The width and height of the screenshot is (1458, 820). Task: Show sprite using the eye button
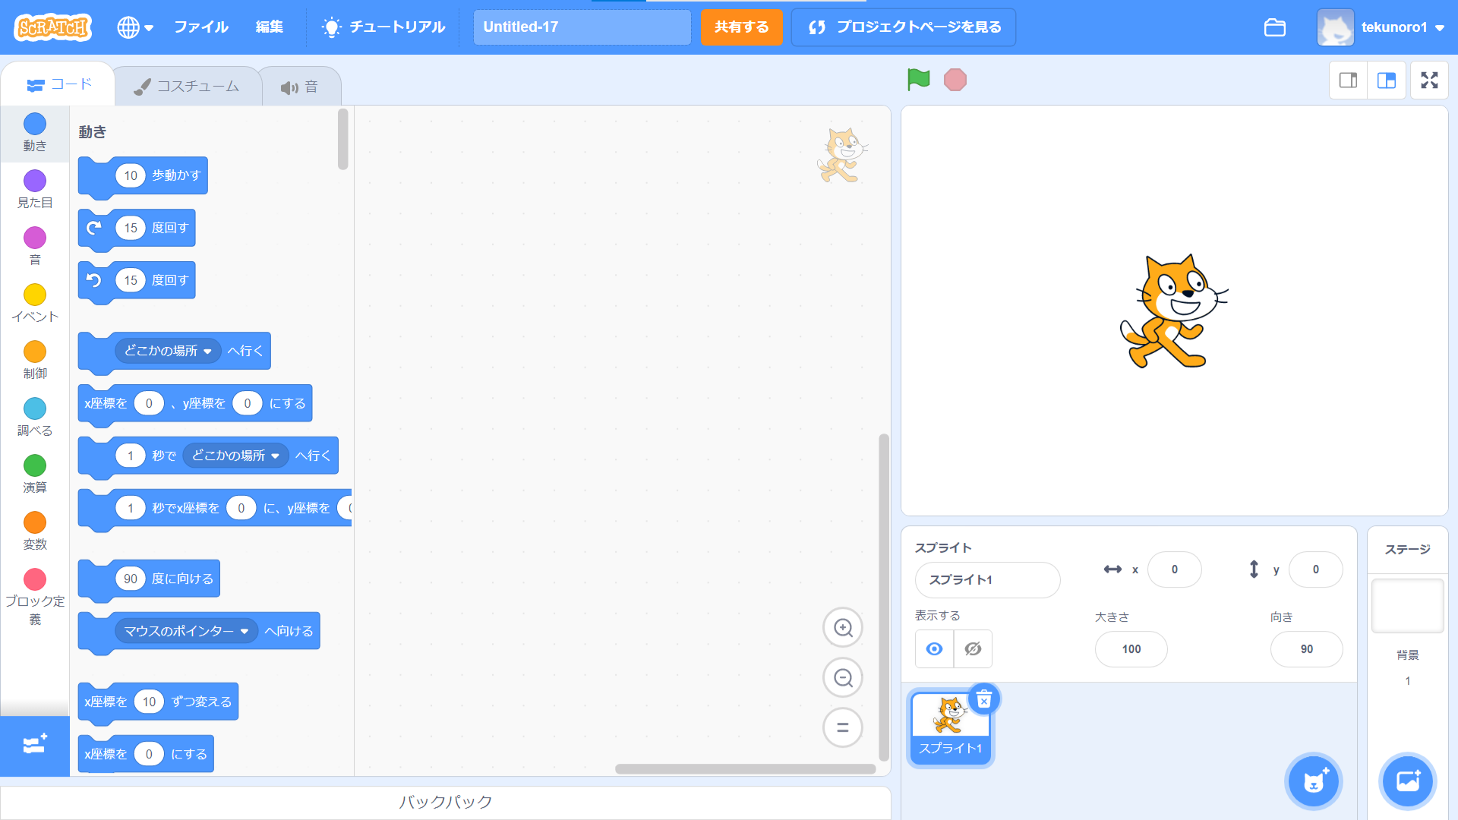[935, 649]
